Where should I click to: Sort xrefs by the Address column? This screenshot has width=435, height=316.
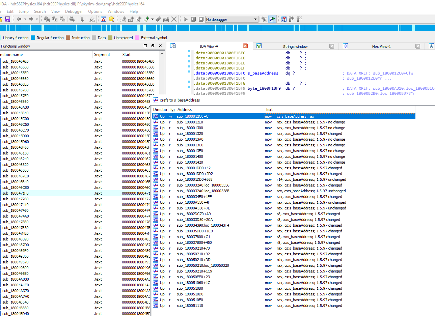click(220, 110)
